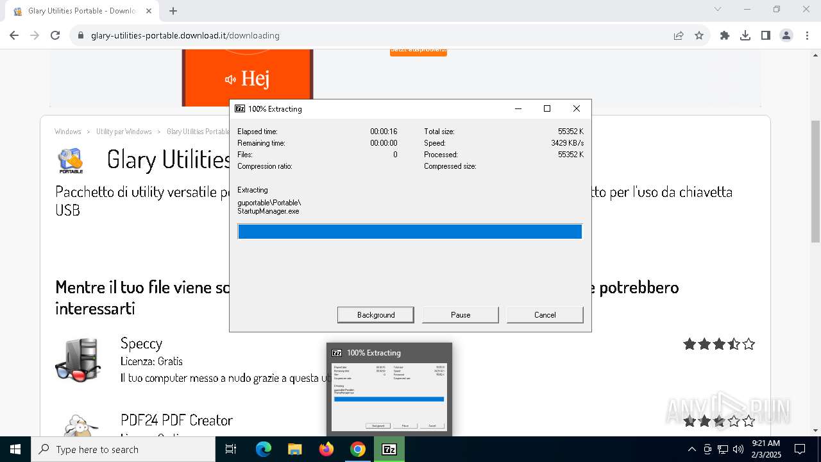Screen dimensions: 821x462
Task: Reload the page
Action: [55, 35]
